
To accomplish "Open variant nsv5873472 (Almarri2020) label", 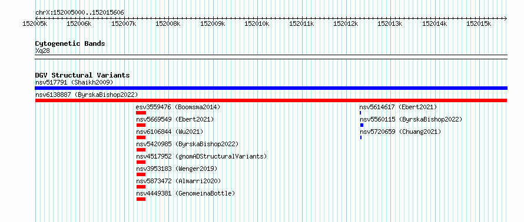I will coord(179,181).
